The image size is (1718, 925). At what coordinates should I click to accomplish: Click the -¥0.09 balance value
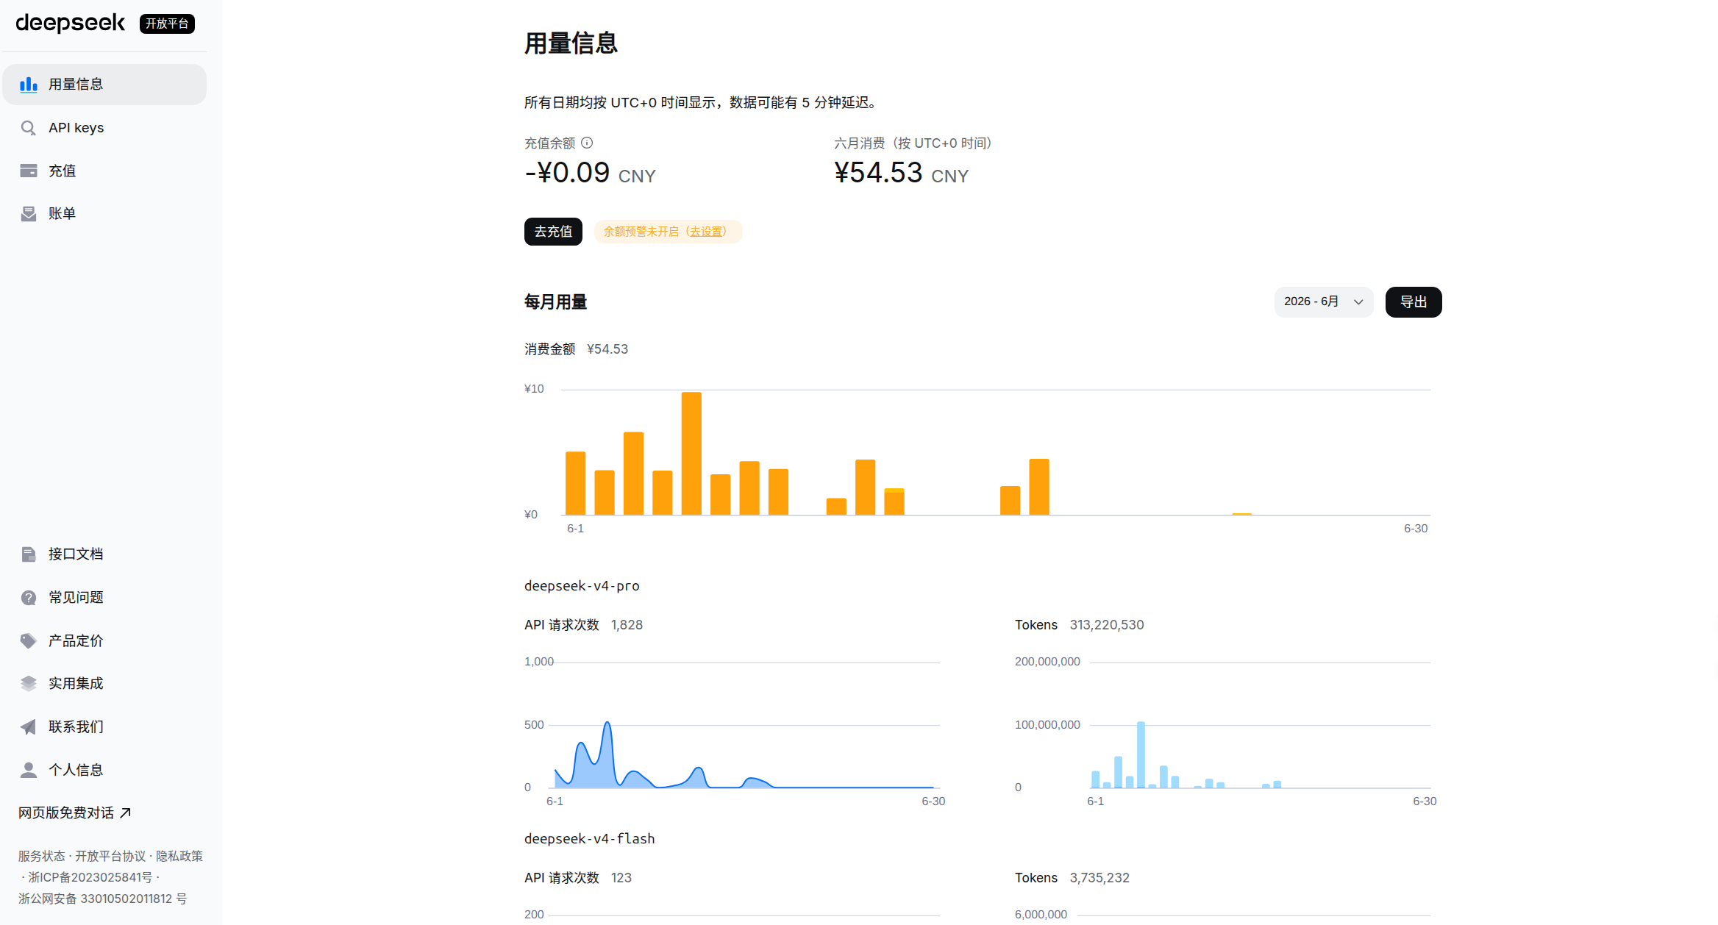[567, 173]
